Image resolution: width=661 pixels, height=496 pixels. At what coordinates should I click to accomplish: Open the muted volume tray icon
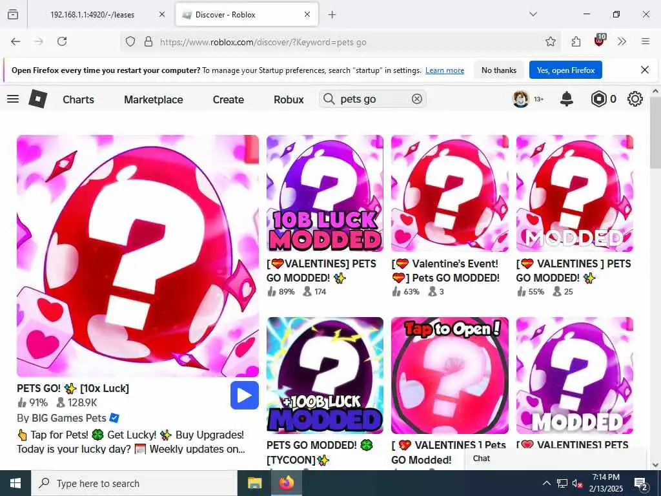pyautogui.click(x=577, y=483)
